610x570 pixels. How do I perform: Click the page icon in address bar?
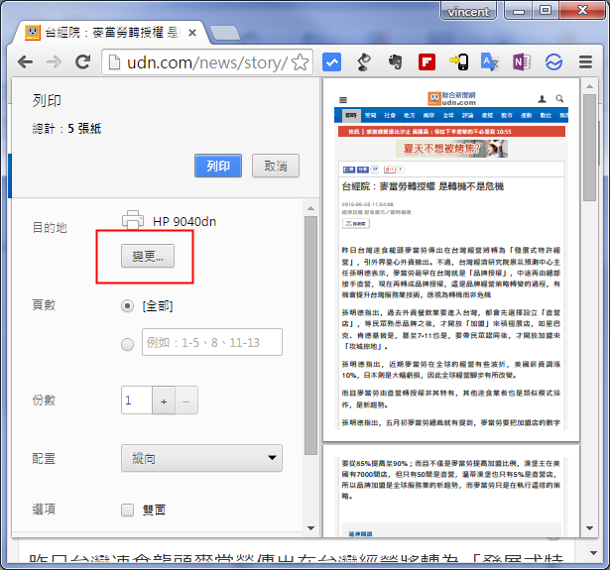point(114,62)
